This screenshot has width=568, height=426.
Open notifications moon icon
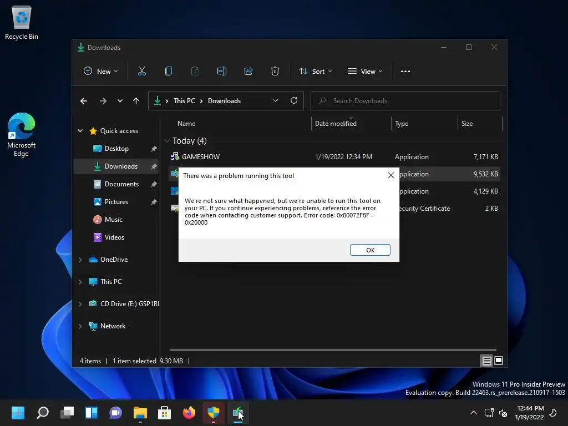pos(553,413)
